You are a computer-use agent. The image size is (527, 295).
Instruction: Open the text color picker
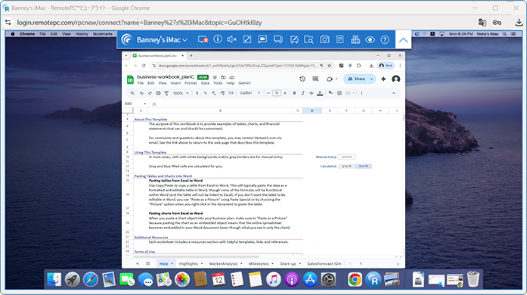click(320, 93)
